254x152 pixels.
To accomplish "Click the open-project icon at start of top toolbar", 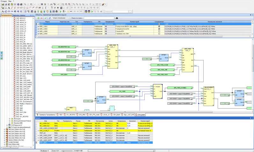I will click(x=3, y=4).
